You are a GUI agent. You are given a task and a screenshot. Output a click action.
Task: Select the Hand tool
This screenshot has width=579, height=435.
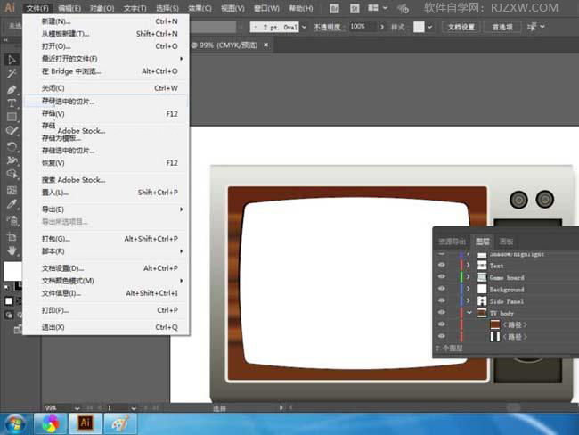12,250
